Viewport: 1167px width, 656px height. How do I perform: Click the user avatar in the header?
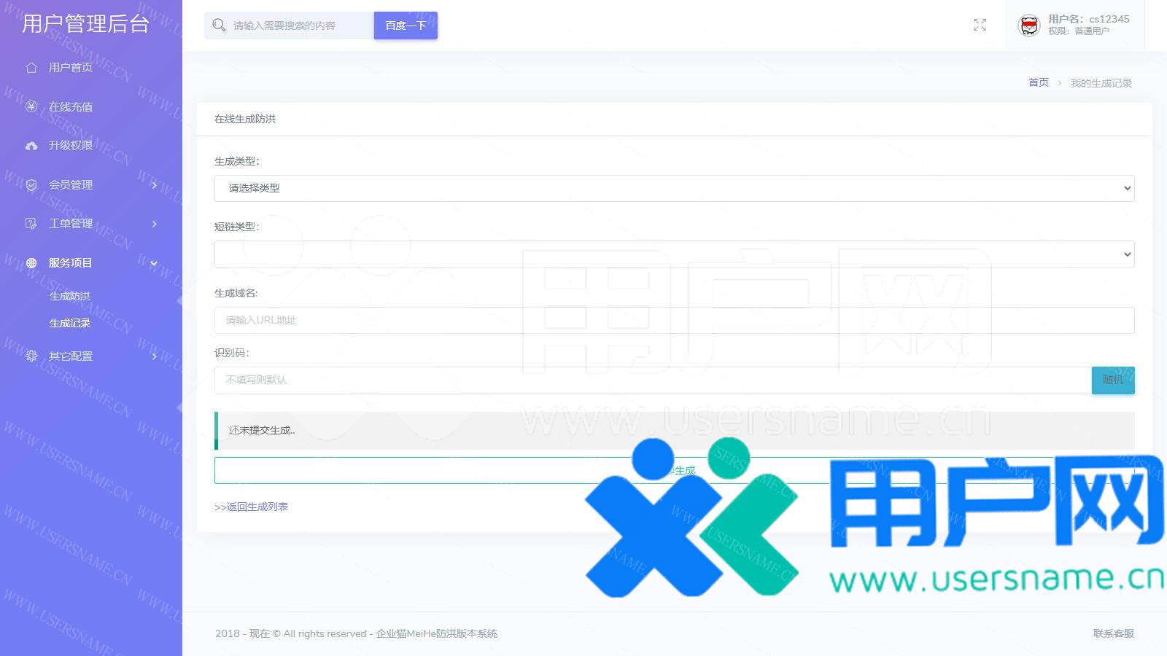tap(1028, 26)
